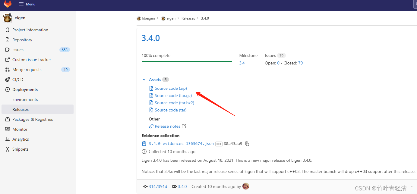Click the 100% complete progress bar
Screen dimensions: 417x194
[187, 61]
